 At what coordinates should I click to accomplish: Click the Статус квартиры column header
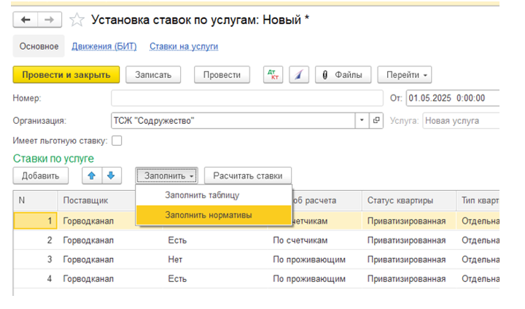[409, 200]
